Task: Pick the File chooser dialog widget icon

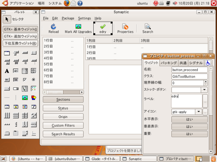Action: coord(16,107)
